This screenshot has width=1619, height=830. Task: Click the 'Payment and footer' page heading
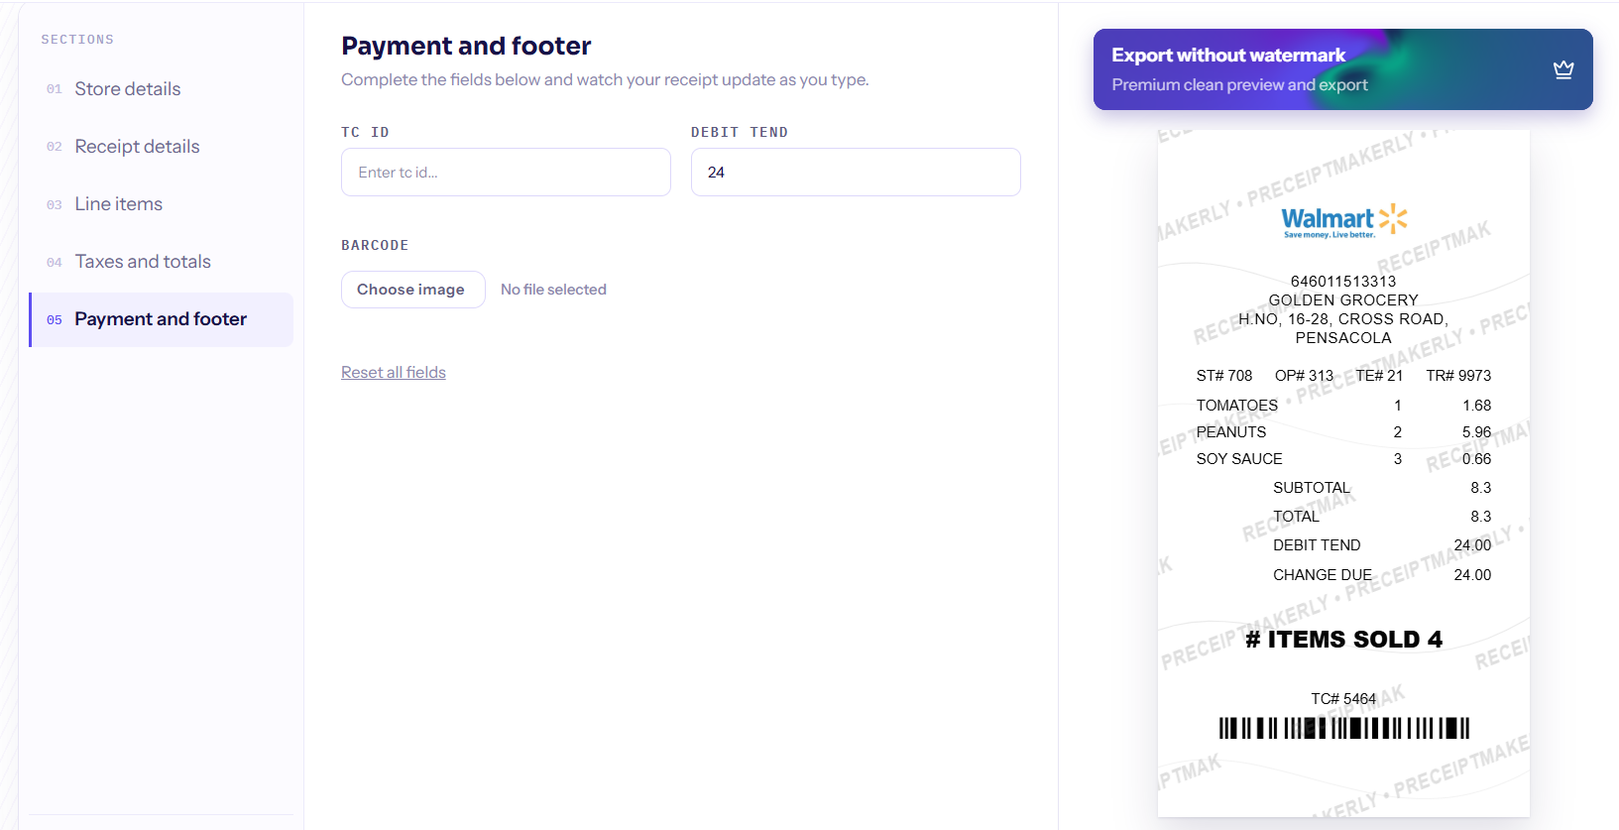pos(466,46)
